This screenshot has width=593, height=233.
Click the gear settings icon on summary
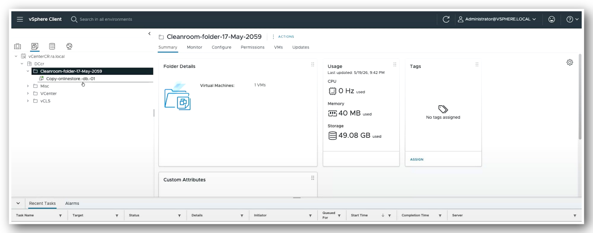coord(570,62)
